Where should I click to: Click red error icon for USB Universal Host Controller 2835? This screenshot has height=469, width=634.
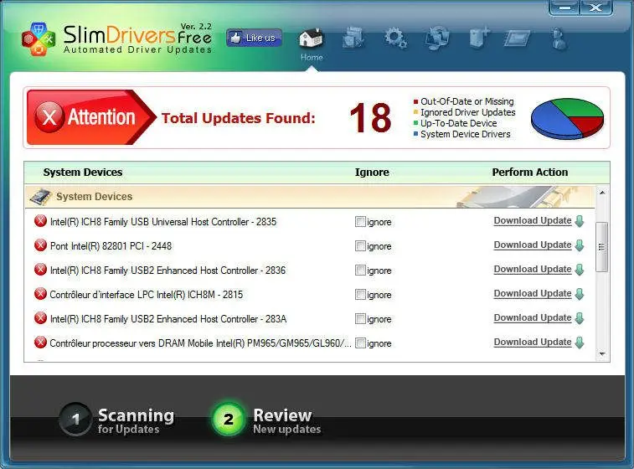point(40,221)
